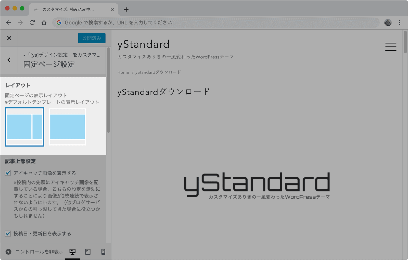The height and width of the screenshot is (260, 408).
Task: Select the カスタマイズ: 読み込み中 browser tab
Action: pyautogui.click(x=73, y=9)
